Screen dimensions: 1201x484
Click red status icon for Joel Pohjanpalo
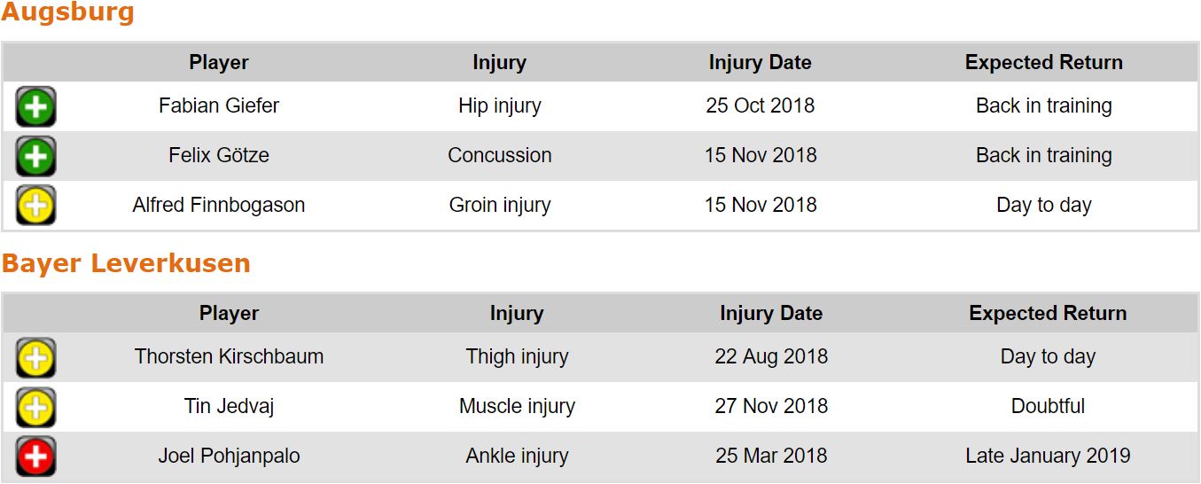pyautogui.click(x=35, y=457)
